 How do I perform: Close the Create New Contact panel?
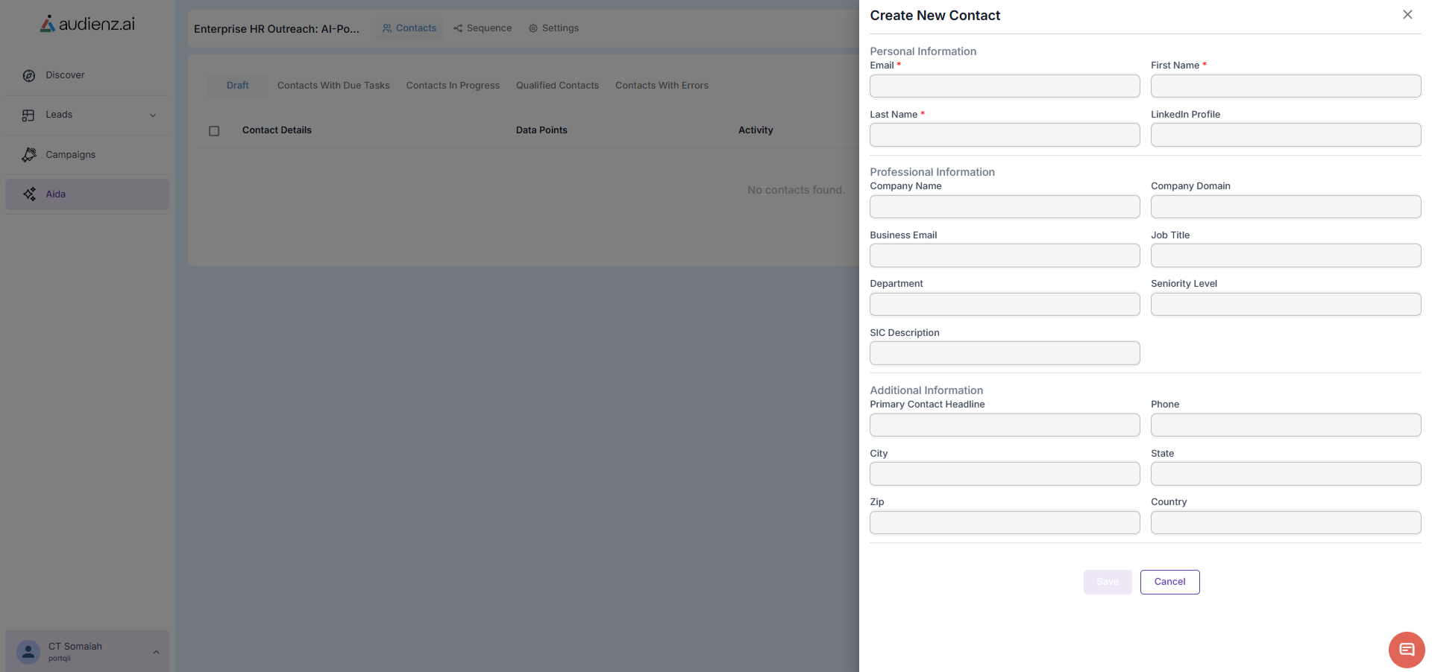(1407, 15)
